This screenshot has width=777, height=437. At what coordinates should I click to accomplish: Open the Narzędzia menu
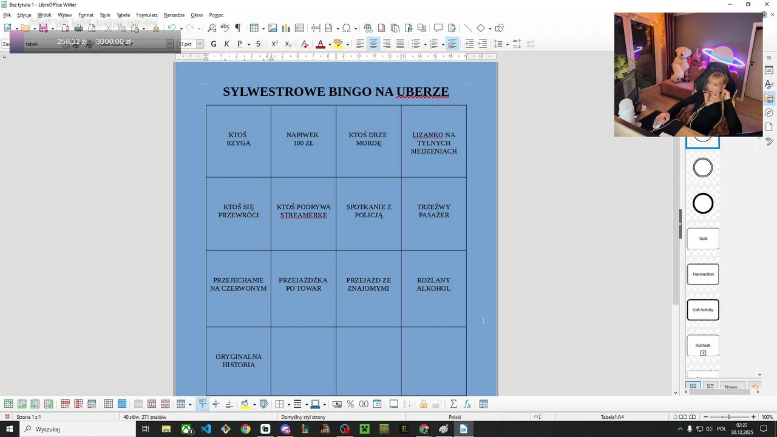pyautogui.click(x=174, y=15)
